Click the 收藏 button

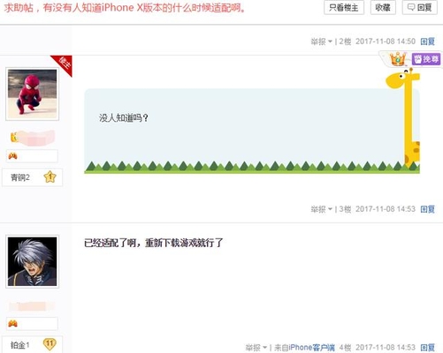click(383, 8)
